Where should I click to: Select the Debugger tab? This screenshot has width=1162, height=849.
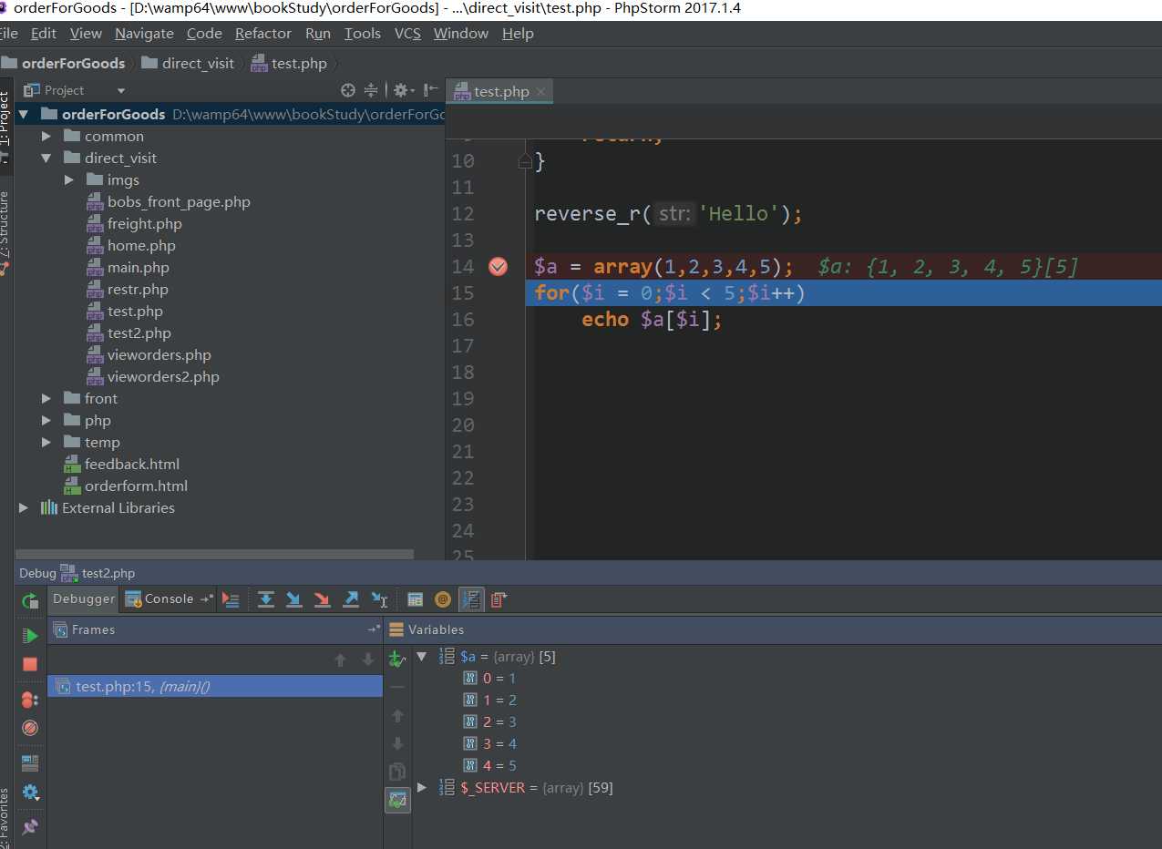(84, 598)
